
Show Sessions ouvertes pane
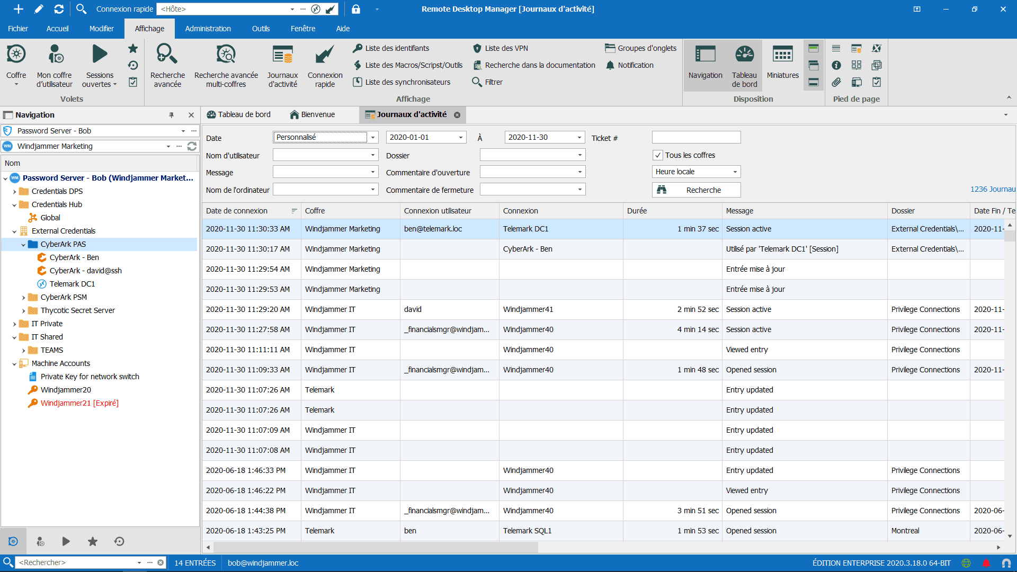click(100, 65)
